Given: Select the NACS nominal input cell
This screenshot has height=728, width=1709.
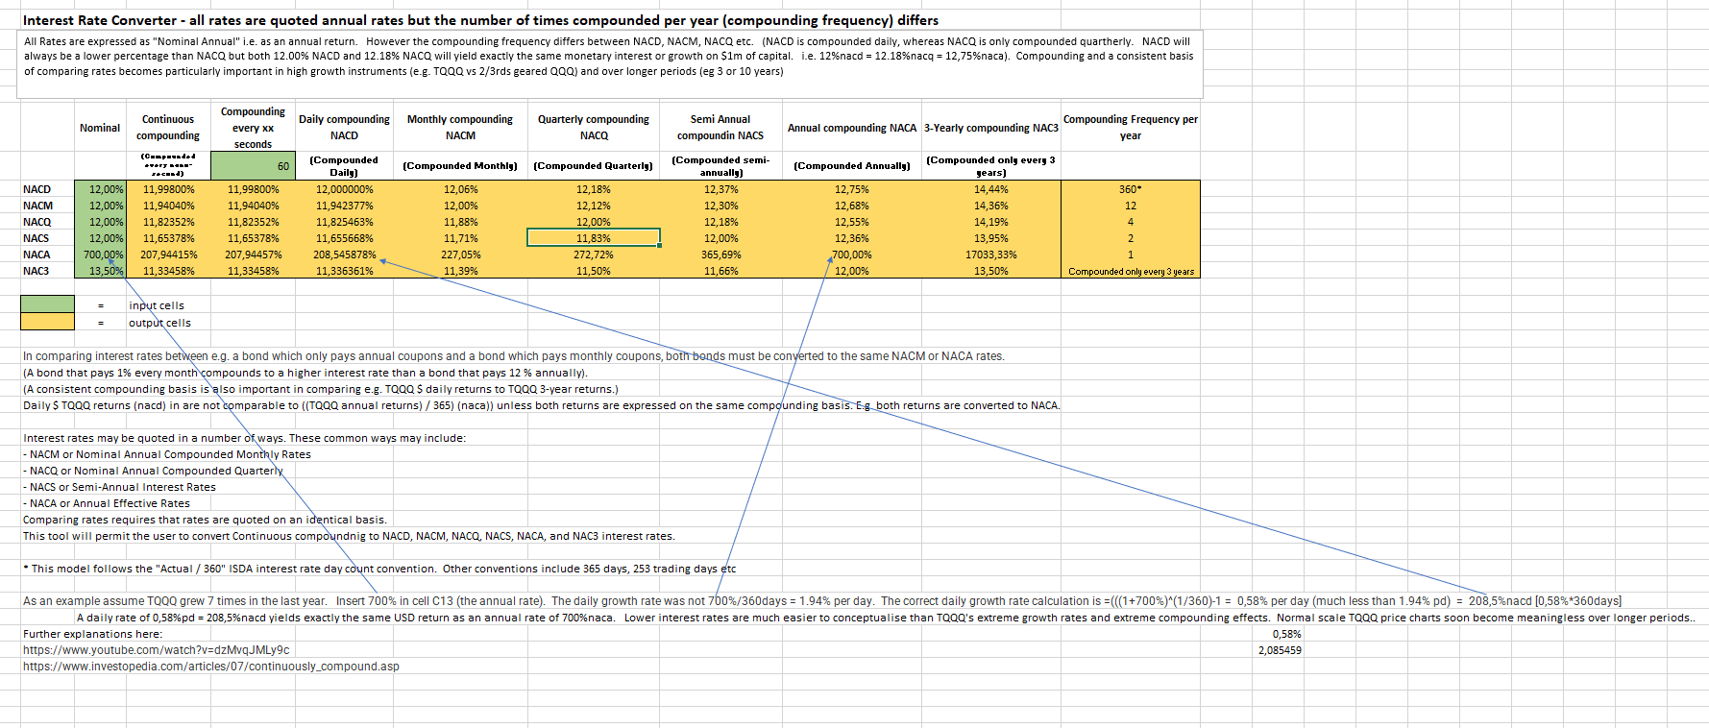Looking at the screenshot, I should (x=100, y=238).
